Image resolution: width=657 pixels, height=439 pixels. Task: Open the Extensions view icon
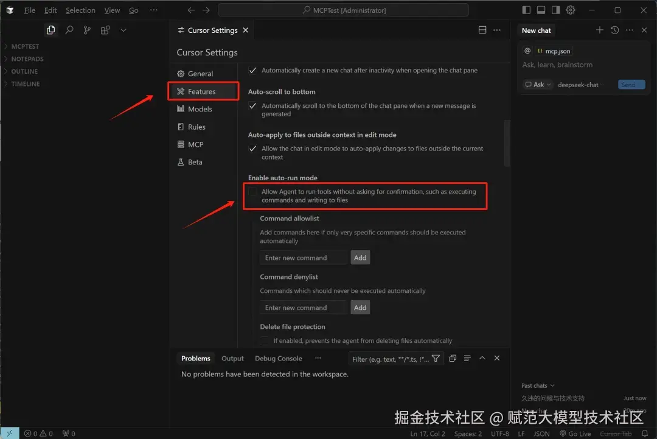click(105, 30)
